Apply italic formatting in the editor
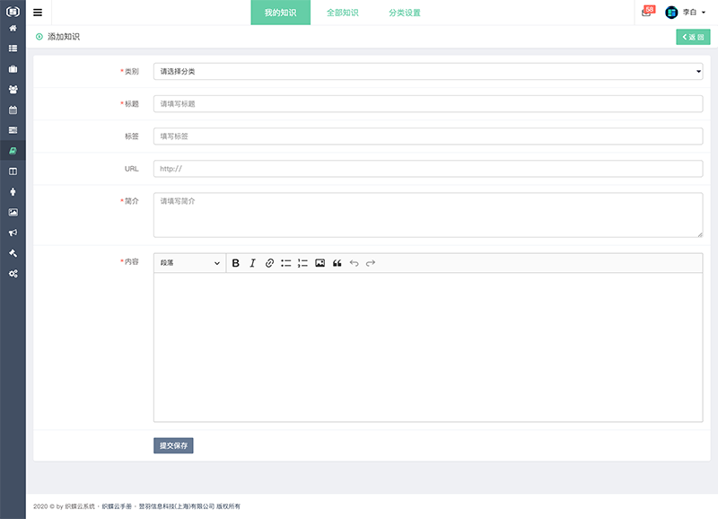Image resolution: width=718 pixels, height=519 pixels. point(252,263)
